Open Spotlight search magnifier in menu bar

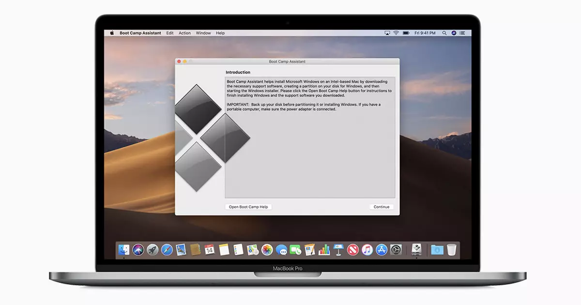(444, 33)
